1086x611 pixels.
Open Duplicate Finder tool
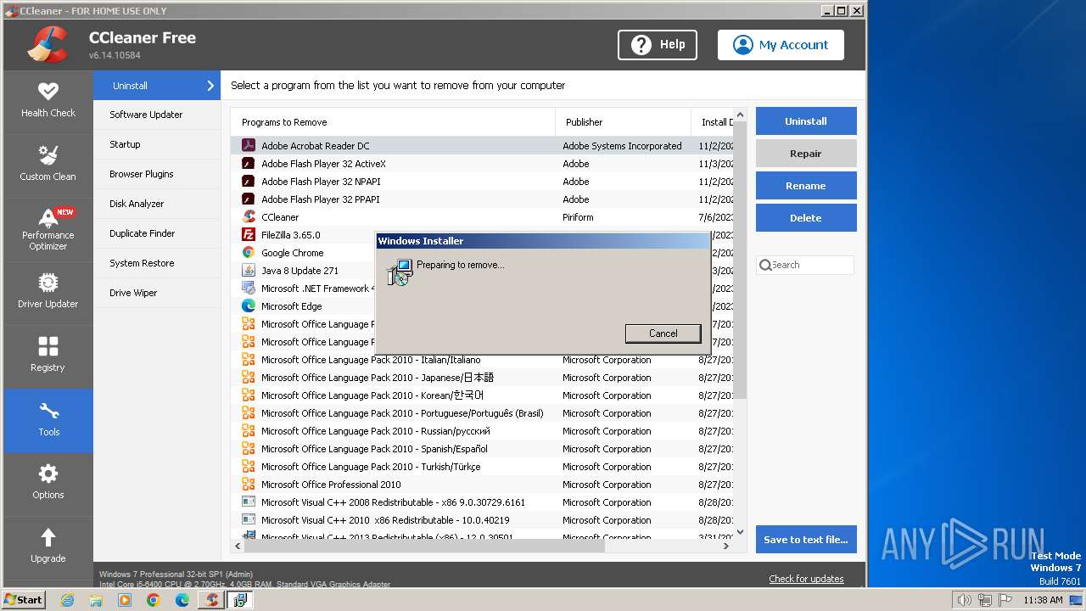pos(157,233)
